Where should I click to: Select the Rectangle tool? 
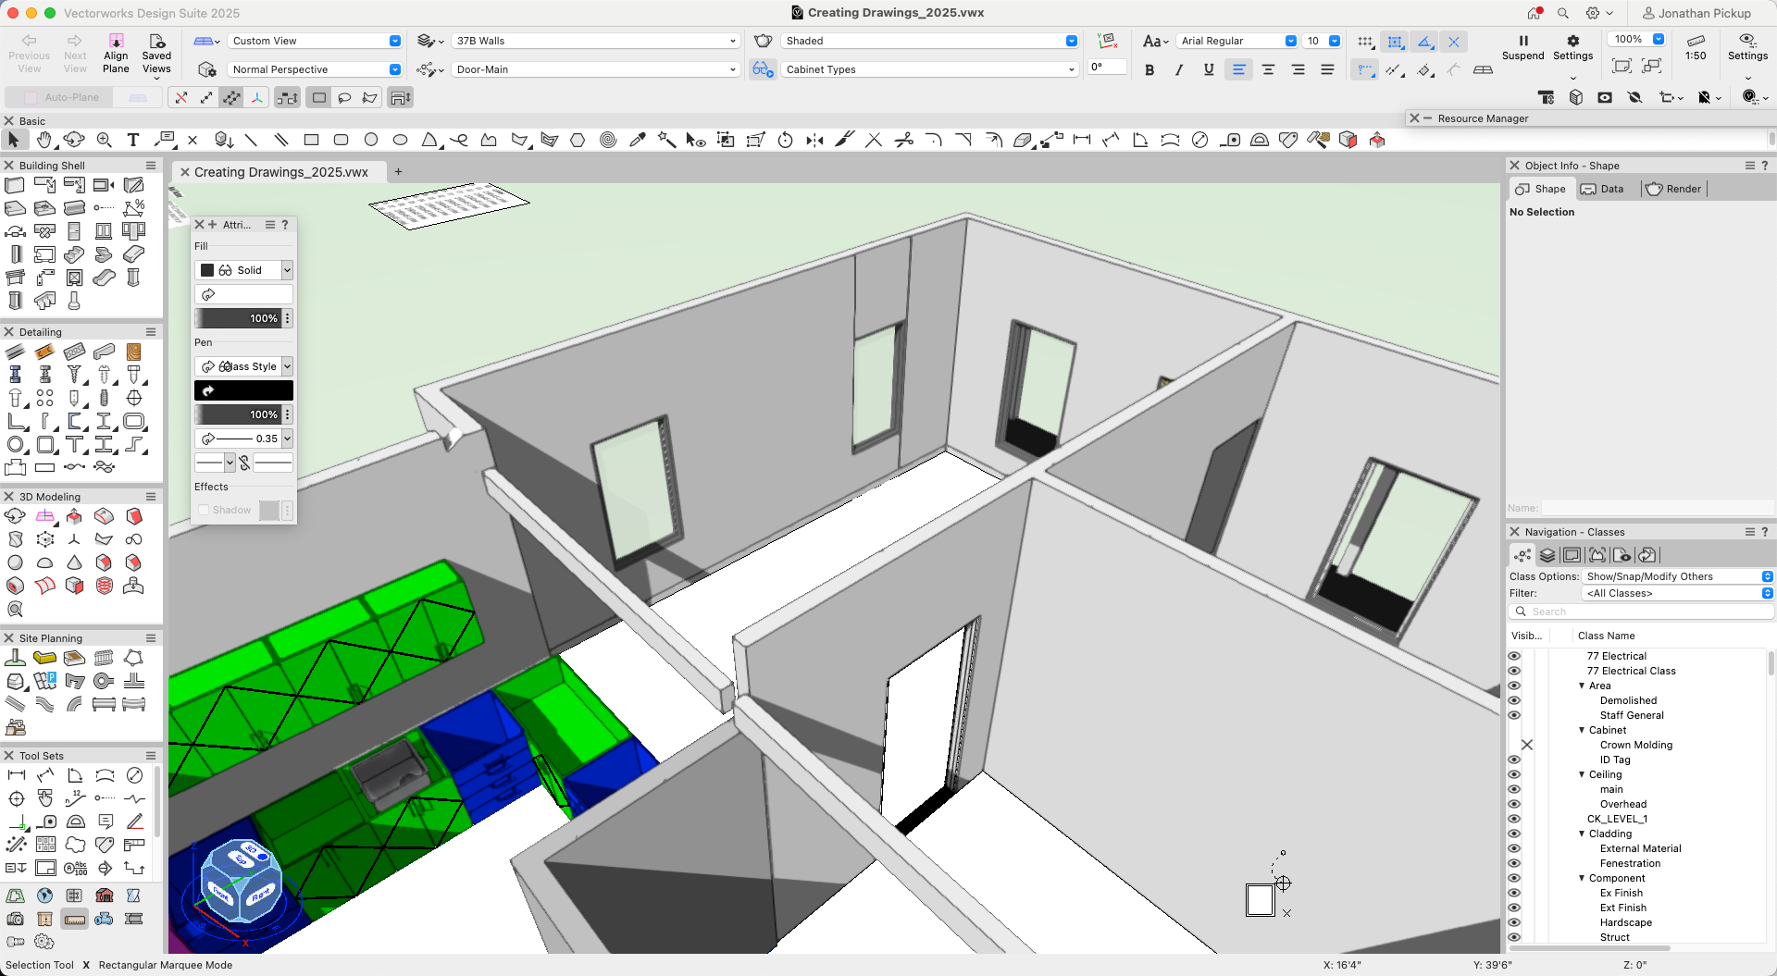[x=312, y=140]
